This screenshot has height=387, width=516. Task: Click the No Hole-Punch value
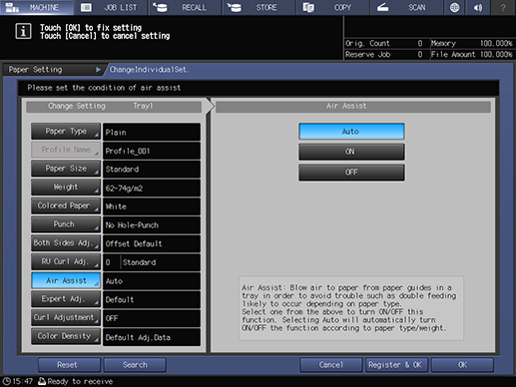click(x=152, y=225)
